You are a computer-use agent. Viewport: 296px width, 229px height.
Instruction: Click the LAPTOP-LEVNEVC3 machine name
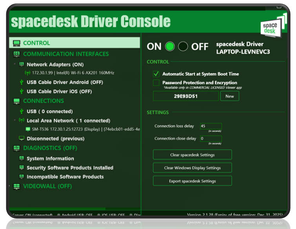243,52
